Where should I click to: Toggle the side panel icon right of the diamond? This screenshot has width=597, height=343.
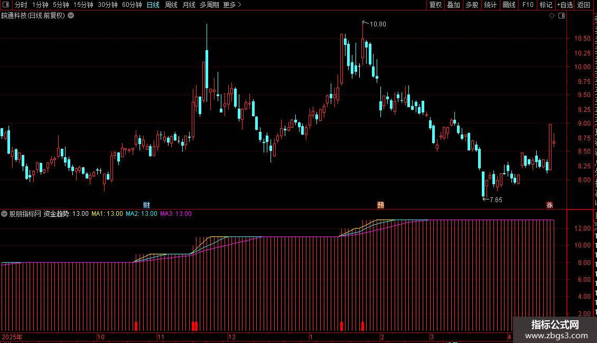click(562, 16)
